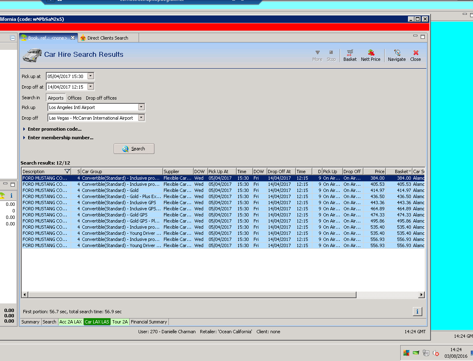The height and width of the screenshot is (361, 473).
Task: Expand Enter promotion code section
Action: pos(54,129)
